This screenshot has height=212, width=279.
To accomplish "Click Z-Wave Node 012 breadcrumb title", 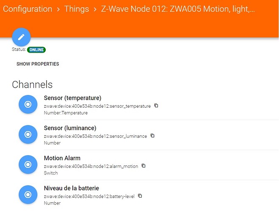I will point(178,9).
